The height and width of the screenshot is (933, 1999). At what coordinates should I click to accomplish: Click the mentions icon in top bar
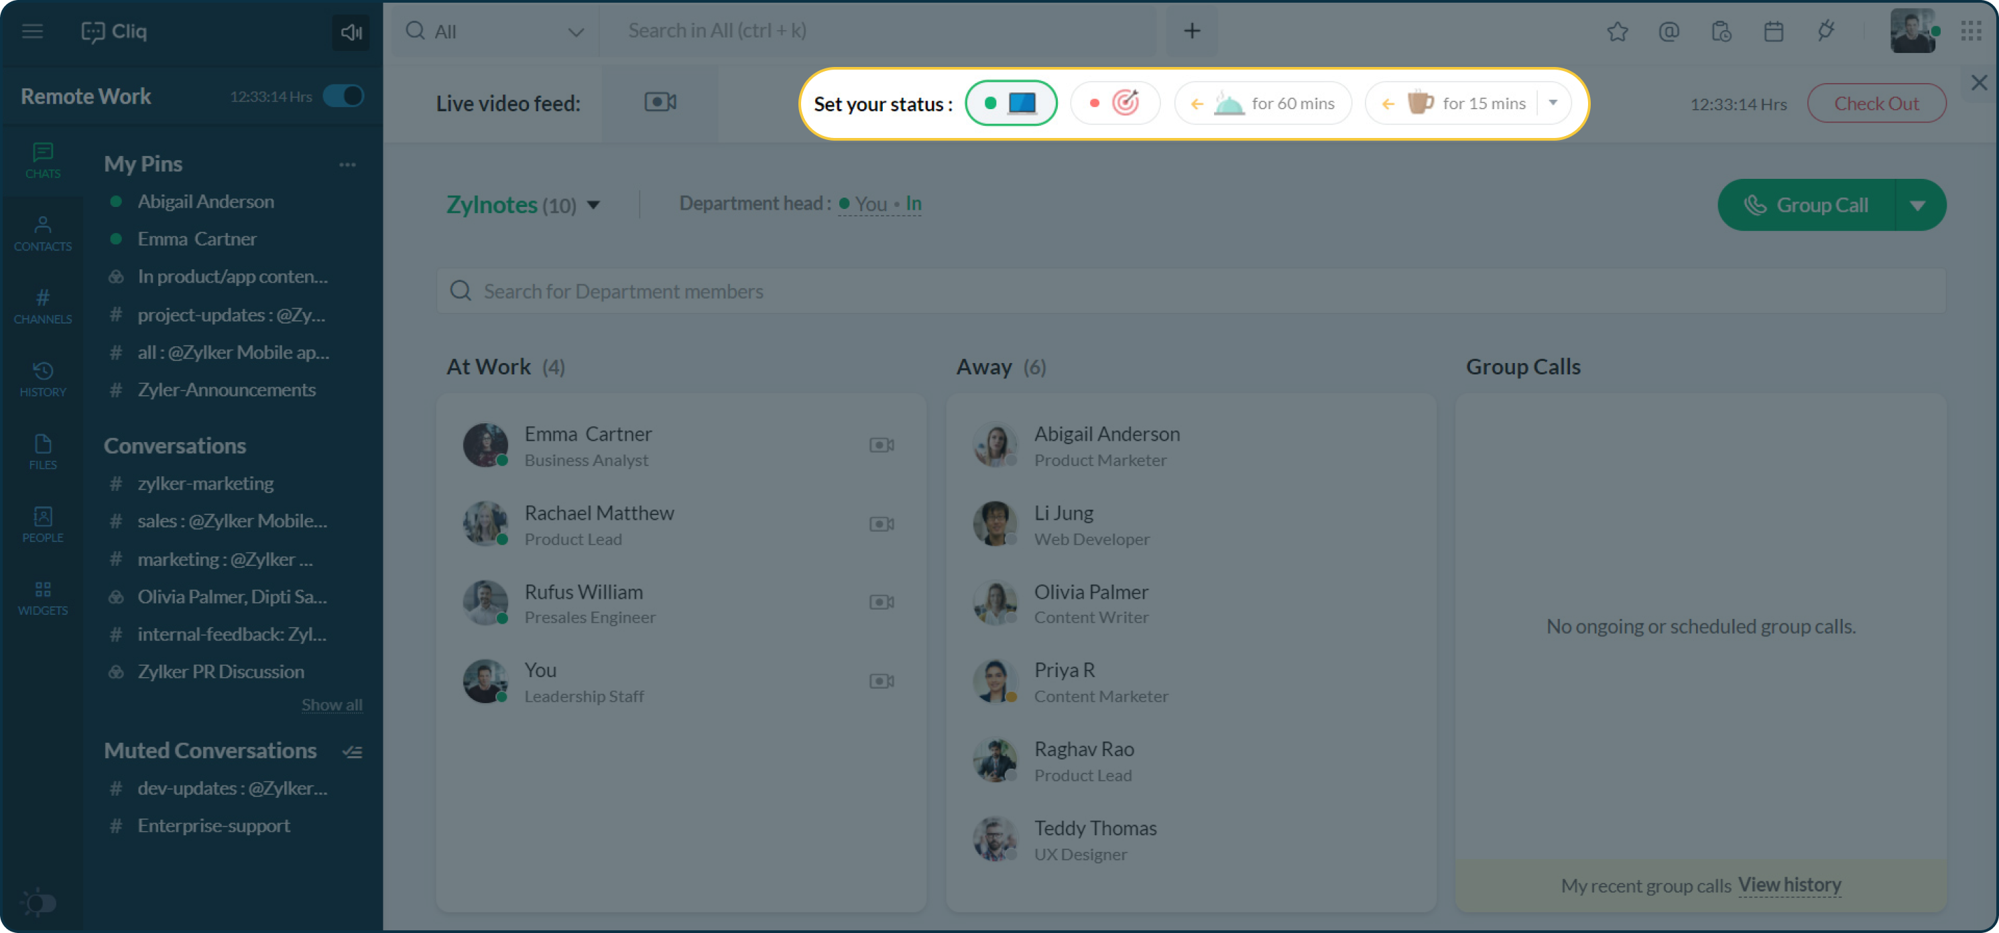coord(1668,29)
